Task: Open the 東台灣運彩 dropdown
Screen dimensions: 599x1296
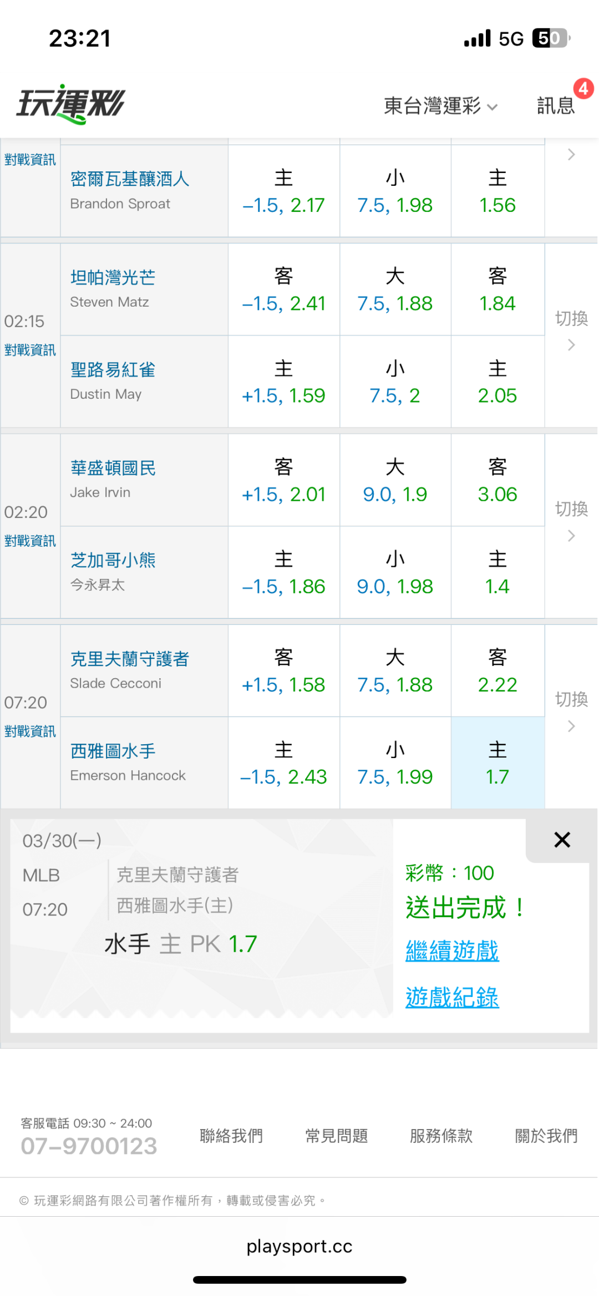Action: 440,105
